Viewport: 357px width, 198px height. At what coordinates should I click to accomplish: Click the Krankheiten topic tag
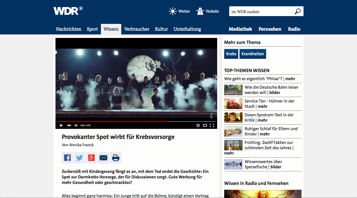pyautogui.click(x=253, y=54)
